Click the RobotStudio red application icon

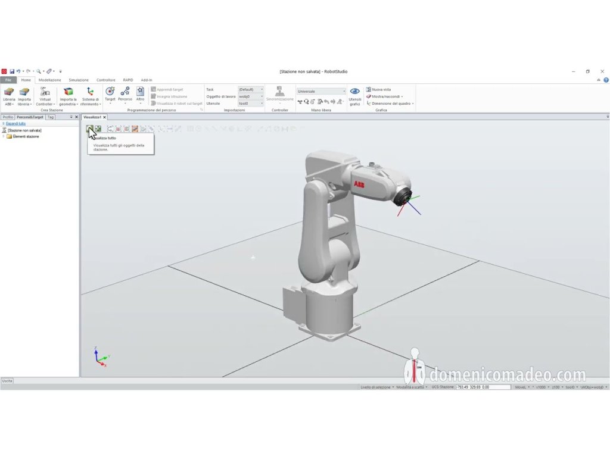point(4,71)
